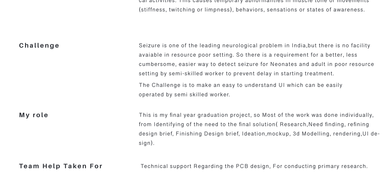This screenshot has height=191, width=383.
Task: Click the 'Technical support Regarding the PCB' line
Action: pyautogui.click(x=254, y=166)
